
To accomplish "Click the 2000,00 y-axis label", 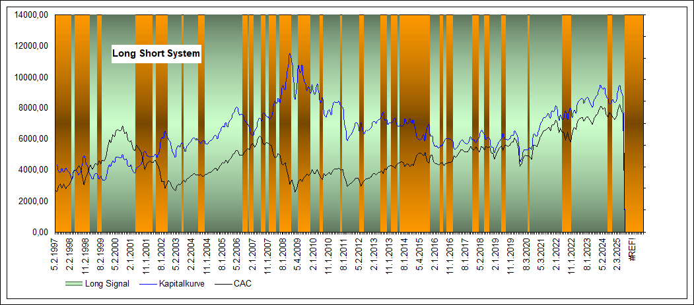I will click(x=34, y=202).
